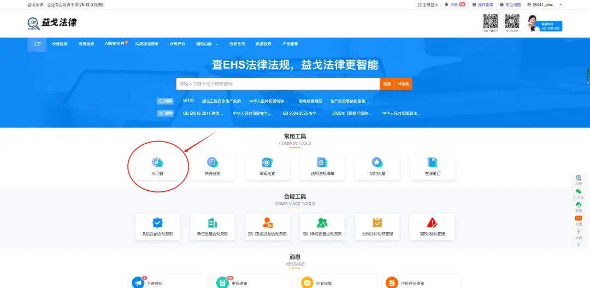Open the 在线笔记 notebook icon

point(432,162)
